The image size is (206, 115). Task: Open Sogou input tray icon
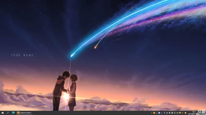(x=185, y=113)
